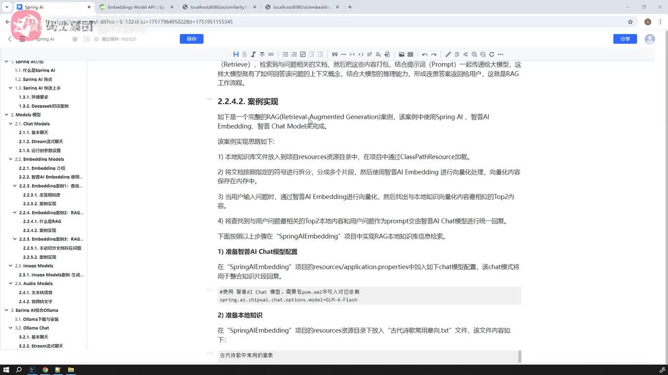Open IntelliJ IDEA from the taskbar
668x375 pixels.
pos(32,370)
